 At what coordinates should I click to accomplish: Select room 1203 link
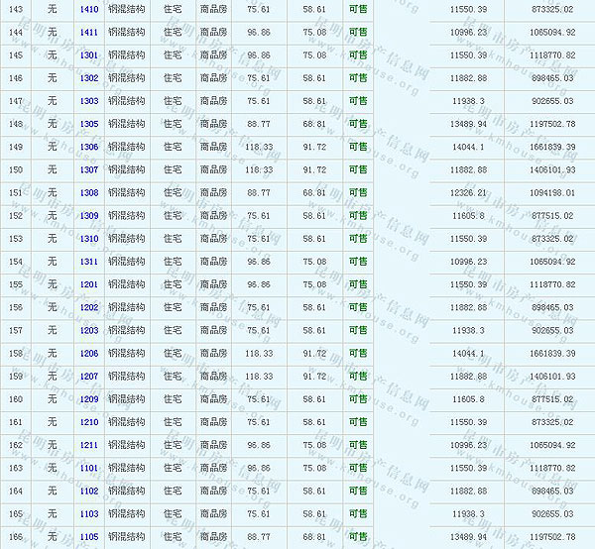[88, 330]
